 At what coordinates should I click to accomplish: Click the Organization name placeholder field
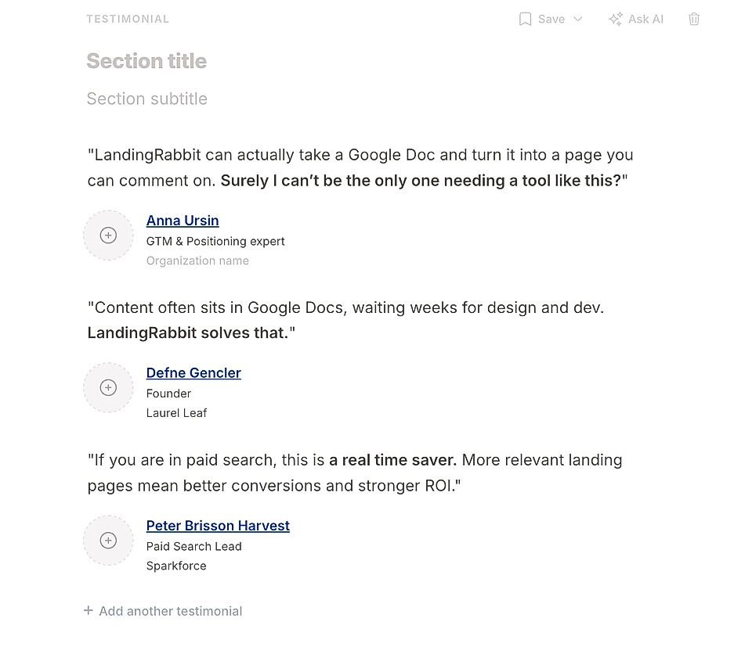(x=197, y=260)
